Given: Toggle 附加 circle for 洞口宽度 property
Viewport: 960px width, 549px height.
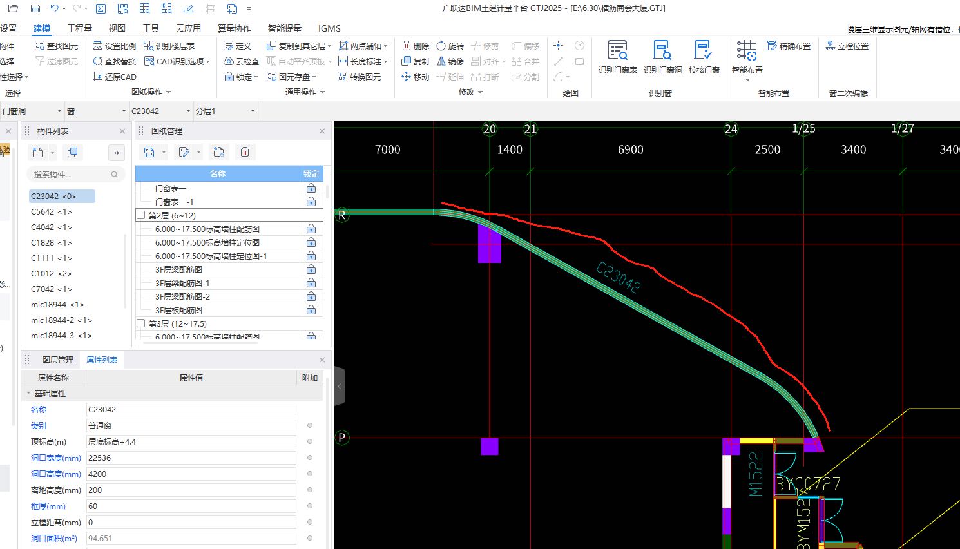Looking at the screenshot, I should pos(310,457).
